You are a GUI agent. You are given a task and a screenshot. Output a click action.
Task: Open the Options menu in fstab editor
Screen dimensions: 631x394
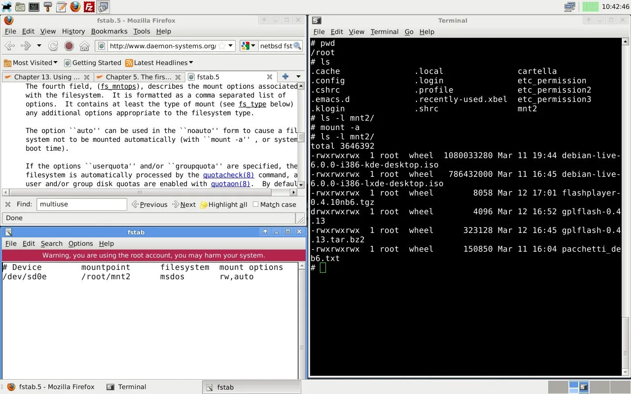point(81,243)
